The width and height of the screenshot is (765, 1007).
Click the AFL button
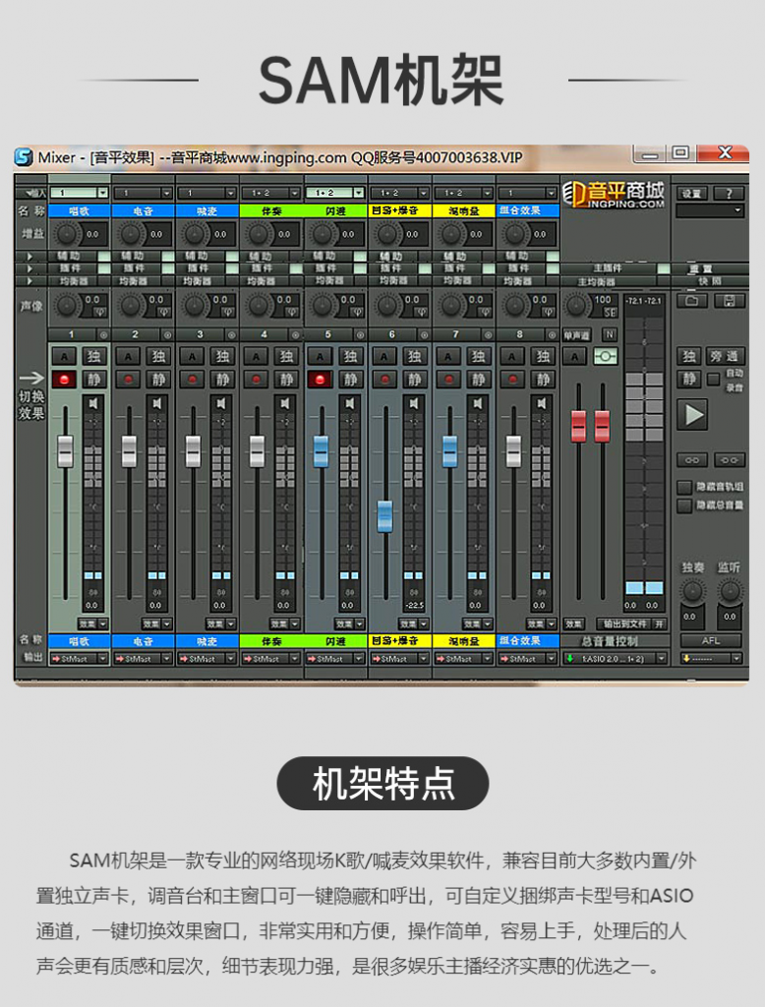(x=711, y=641)
